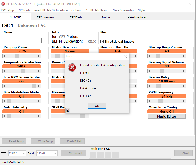Increase Startup Beep Volume with right arrow
196x165 pixels.
[184, 56]
